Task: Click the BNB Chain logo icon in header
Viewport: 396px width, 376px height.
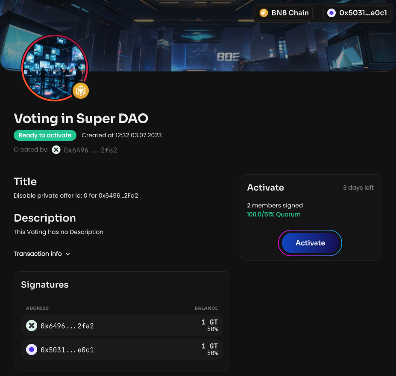Action: click(264, 13)
